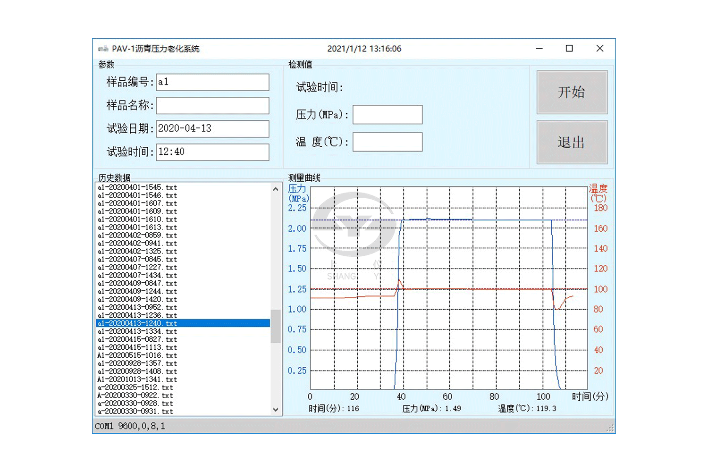Click the 样品编号 input field
This screenshot has width=708, height=472.
coord(212,82)
